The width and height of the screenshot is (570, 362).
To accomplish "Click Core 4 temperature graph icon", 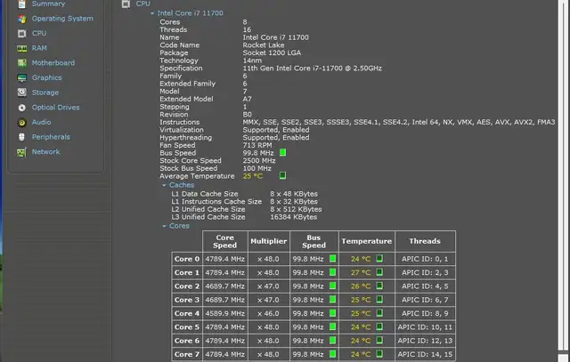I will 379,313.
